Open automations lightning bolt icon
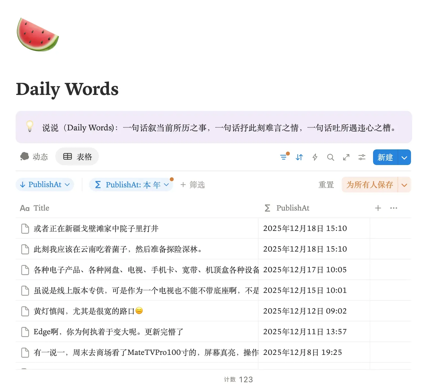The image size is (430, 387). coord(315,157)
